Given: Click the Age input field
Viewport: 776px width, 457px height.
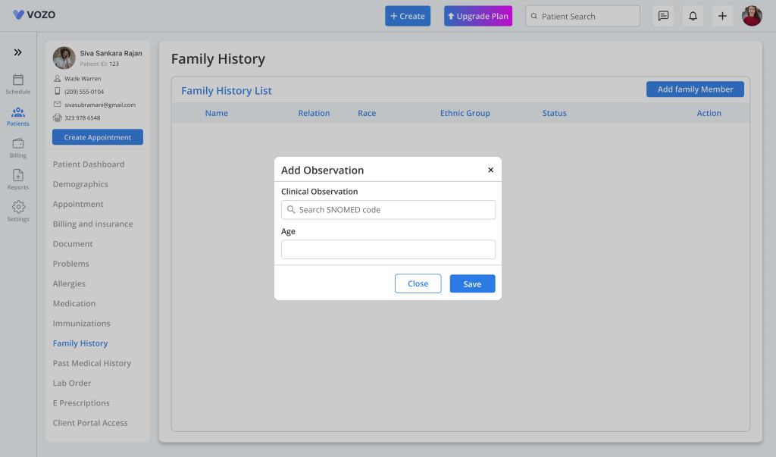Looking at the screenshot, I should (x=388, y=249).
